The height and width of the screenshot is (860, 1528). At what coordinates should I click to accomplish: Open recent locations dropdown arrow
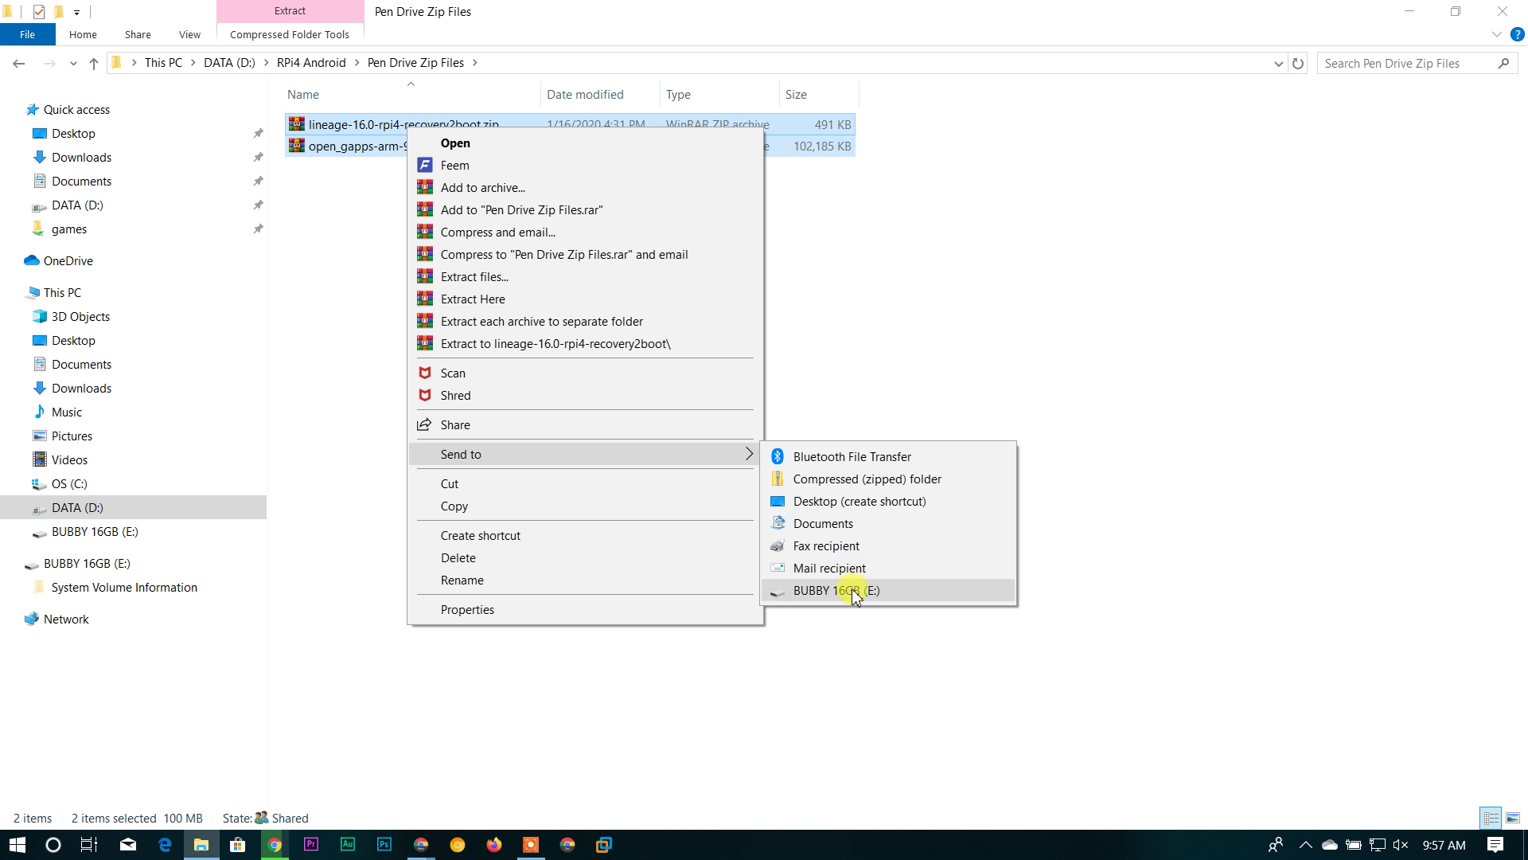(73, 63)
